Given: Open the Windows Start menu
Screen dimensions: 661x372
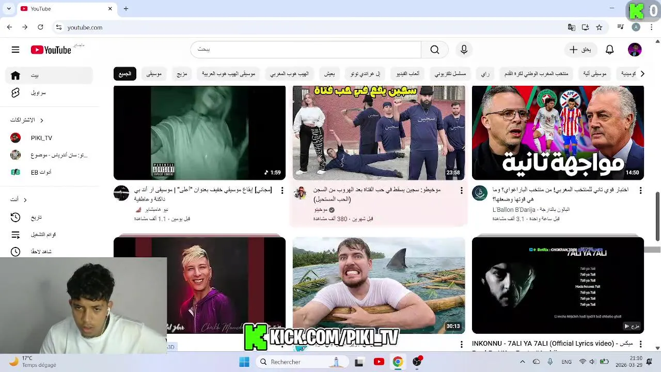Looking at the screenshot, I should coord(244,362).
